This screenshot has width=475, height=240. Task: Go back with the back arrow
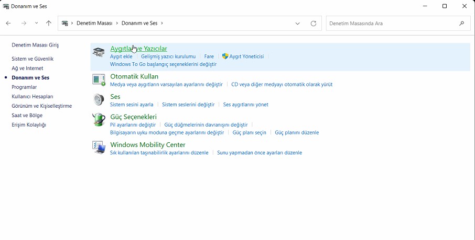click(x=8, y=24)
